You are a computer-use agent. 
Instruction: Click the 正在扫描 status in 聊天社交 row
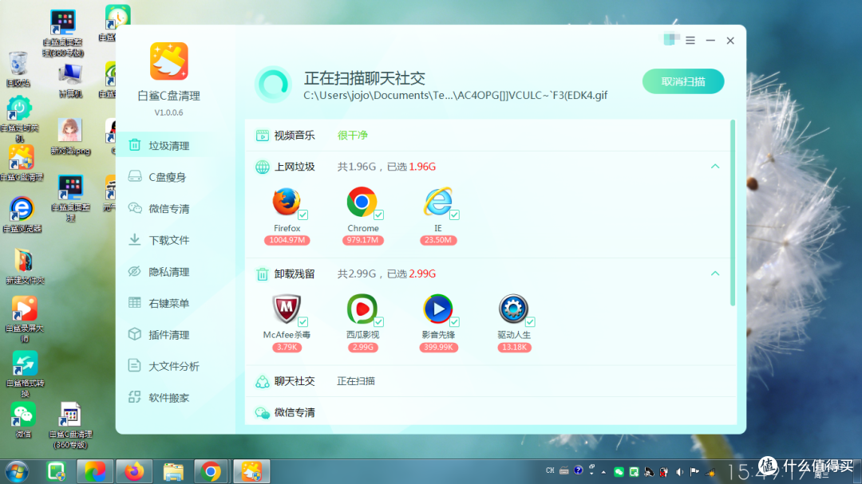tap(356, 381)
